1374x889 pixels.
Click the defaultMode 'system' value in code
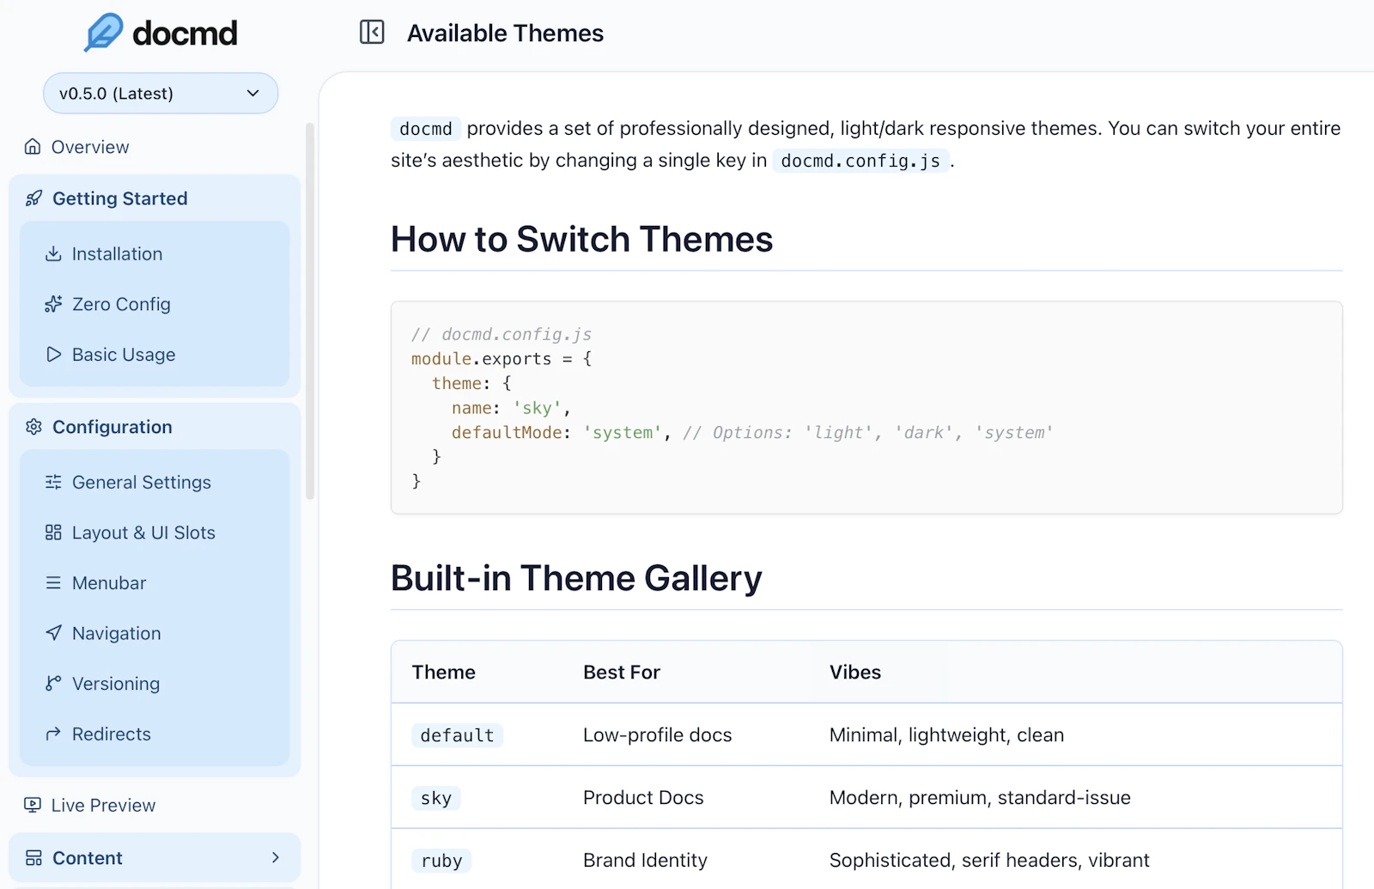[x=623, y=432]
